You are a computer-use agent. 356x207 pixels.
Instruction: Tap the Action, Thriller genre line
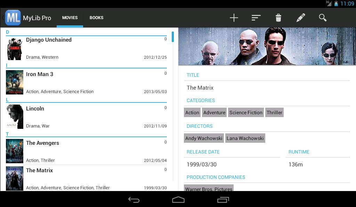point(40,160)
